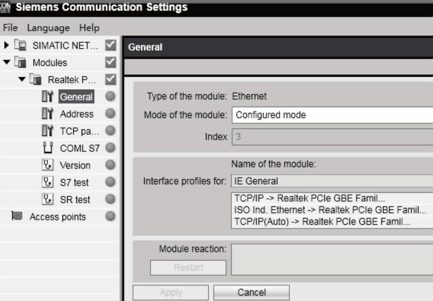Open the File menu
Viewport: 433px width, 301px height.
coord(10,27)
